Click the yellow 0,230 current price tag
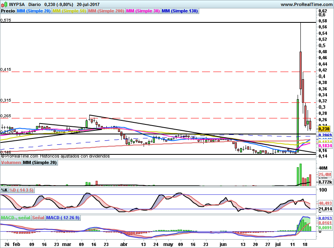Viewport: 334px width, 248px height. (324, 129)
